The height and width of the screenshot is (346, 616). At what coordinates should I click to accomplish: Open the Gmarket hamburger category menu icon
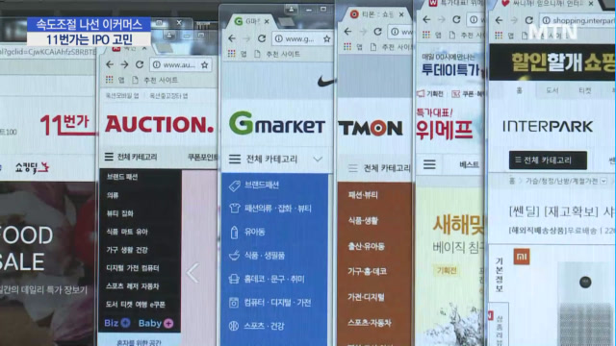click(235, 159)
